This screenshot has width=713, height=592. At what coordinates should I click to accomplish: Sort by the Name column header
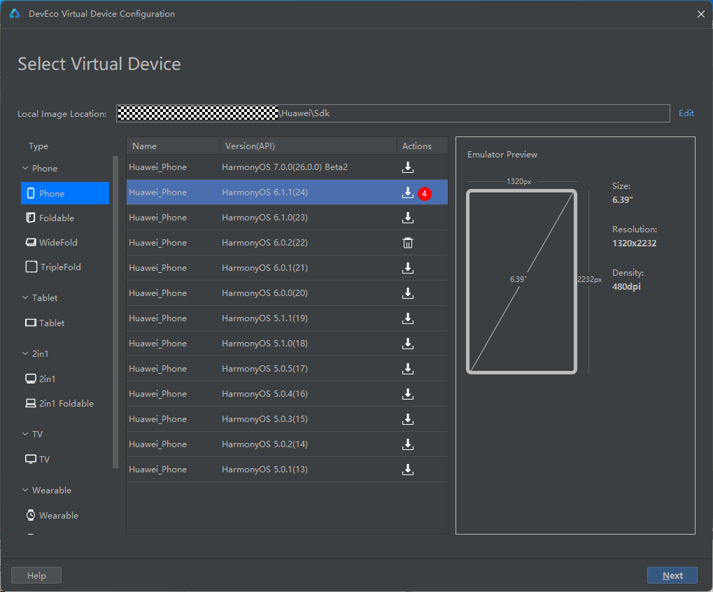click(x=174, y=146)
